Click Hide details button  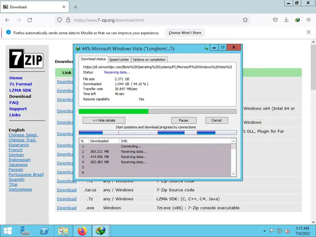tap(104, 120)
